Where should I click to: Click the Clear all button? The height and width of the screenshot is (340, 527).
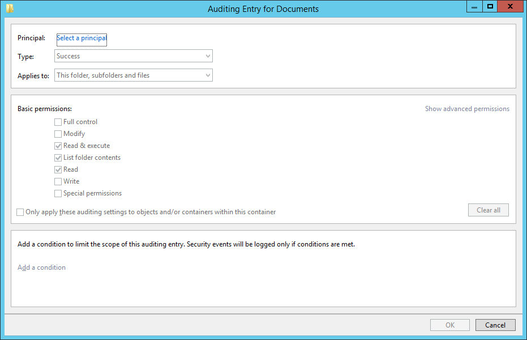click(x=489, y=210)
